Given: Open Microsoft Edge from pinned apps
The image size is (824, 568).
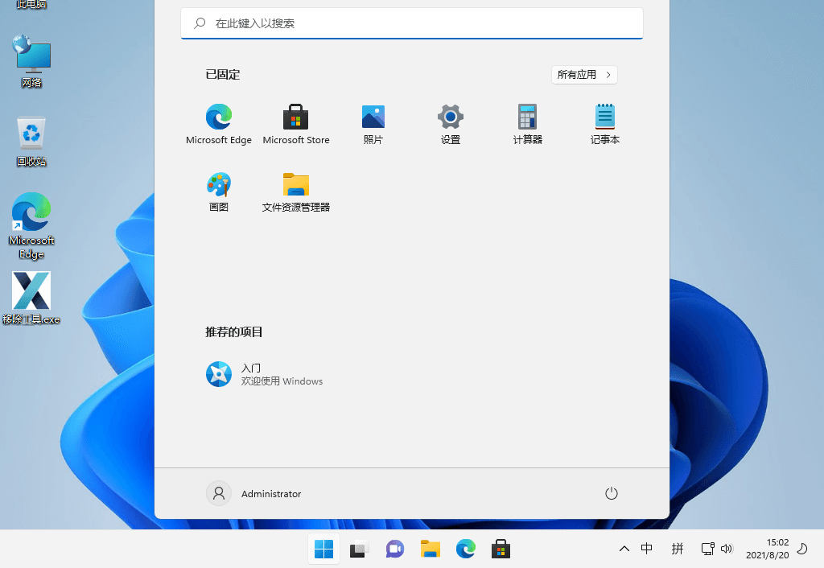Looking at the screenshot, I should [219, 124].
